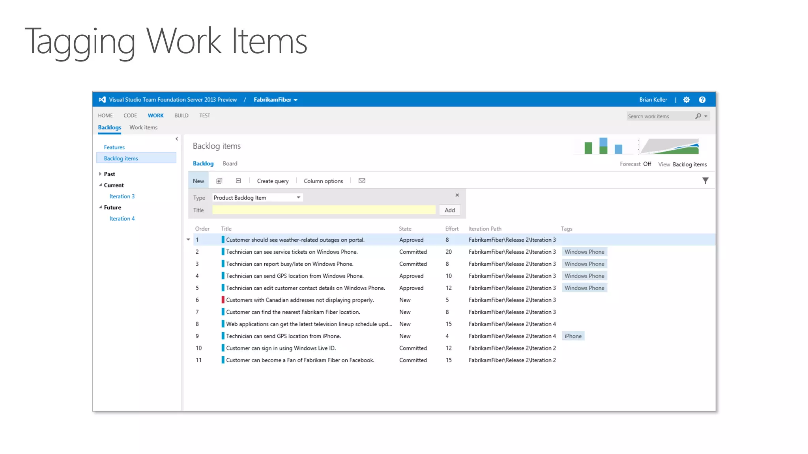Image resolution: width=808 pixels, height=454 pixels.
Task: Click the filter funnel icon
Action: click(x=705, y=180)
